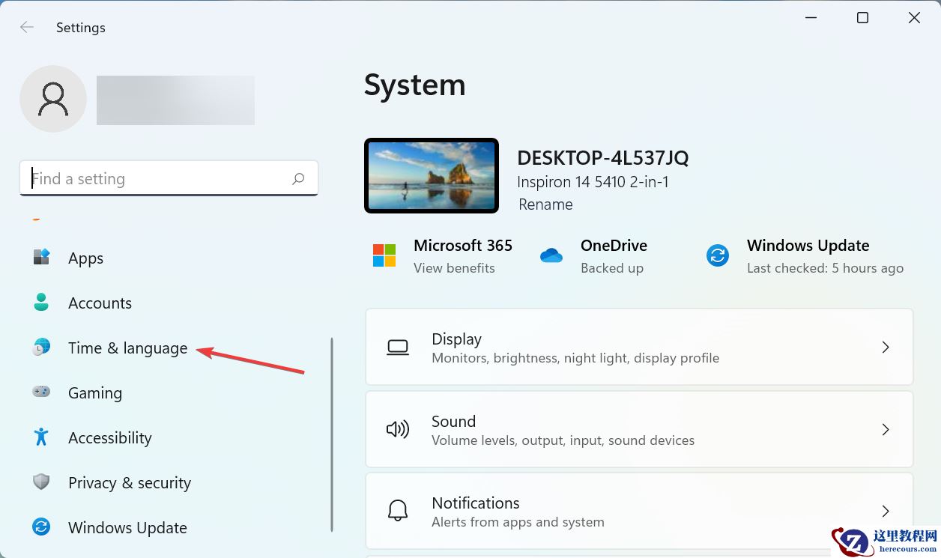Click the Accessibility person icon
The height and width of the screenshot is (558, 941).
[x=40, y=437]
